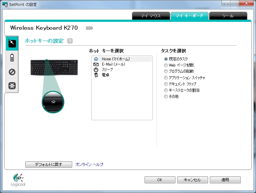Screen dimensions: 256x193
Task: Select プログラムの起動 radio button
Action: tap(166, 71)
